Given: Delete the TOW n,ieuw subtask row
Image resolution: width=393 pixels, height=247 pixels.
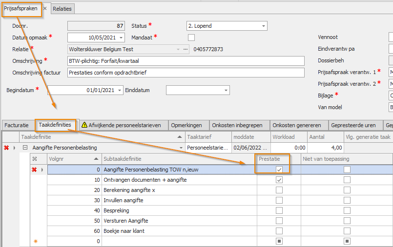Looking at the screenshot, I should click(x=34, y=170).
